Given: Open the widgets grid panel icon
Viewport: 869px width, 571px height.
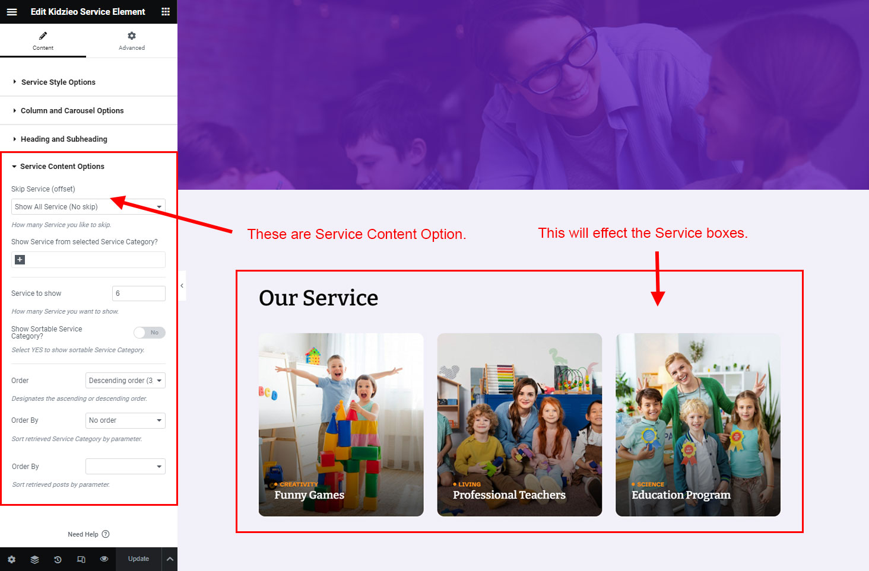Looking at the screenshot, I should [x=166, y=12].
